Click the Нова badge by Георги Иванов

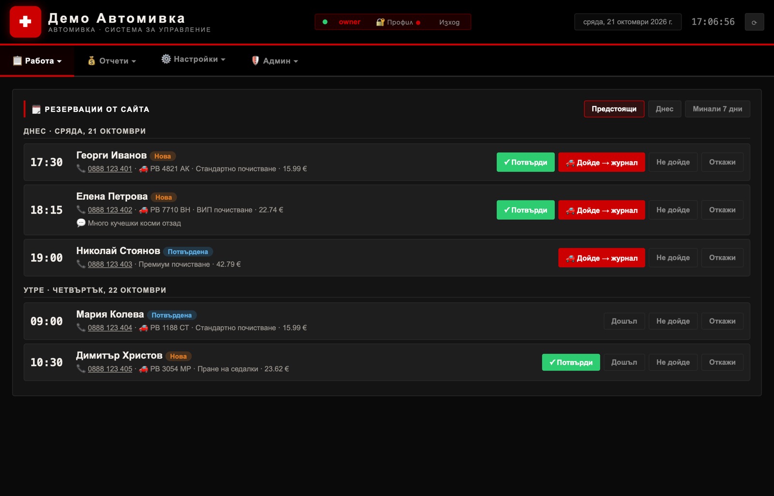tap(163, 156)
